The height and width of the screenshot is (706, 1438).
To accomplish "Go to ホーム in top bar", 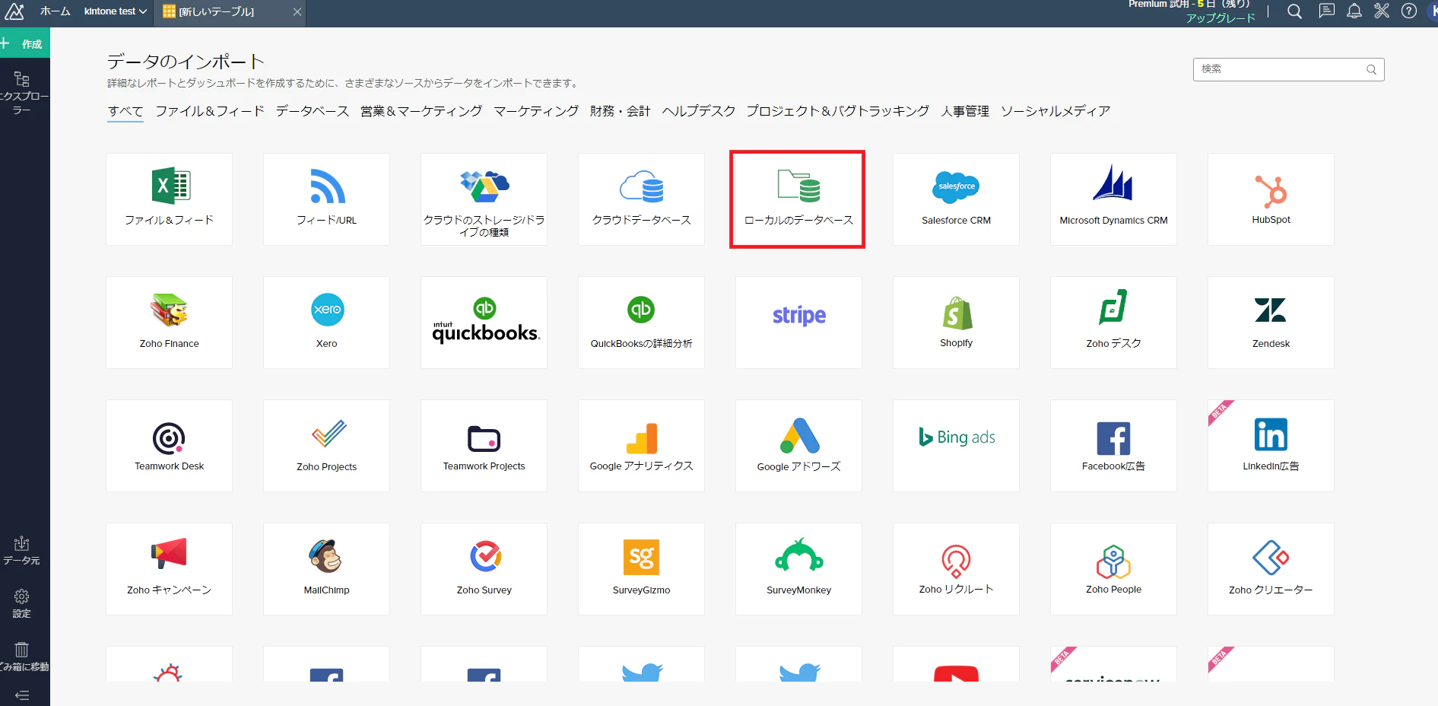I will pos(55,11).
